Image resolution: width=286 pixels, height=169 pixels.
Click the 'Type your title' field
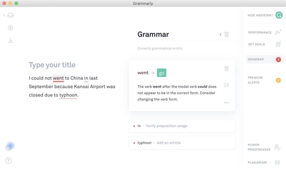pos(52,65)
